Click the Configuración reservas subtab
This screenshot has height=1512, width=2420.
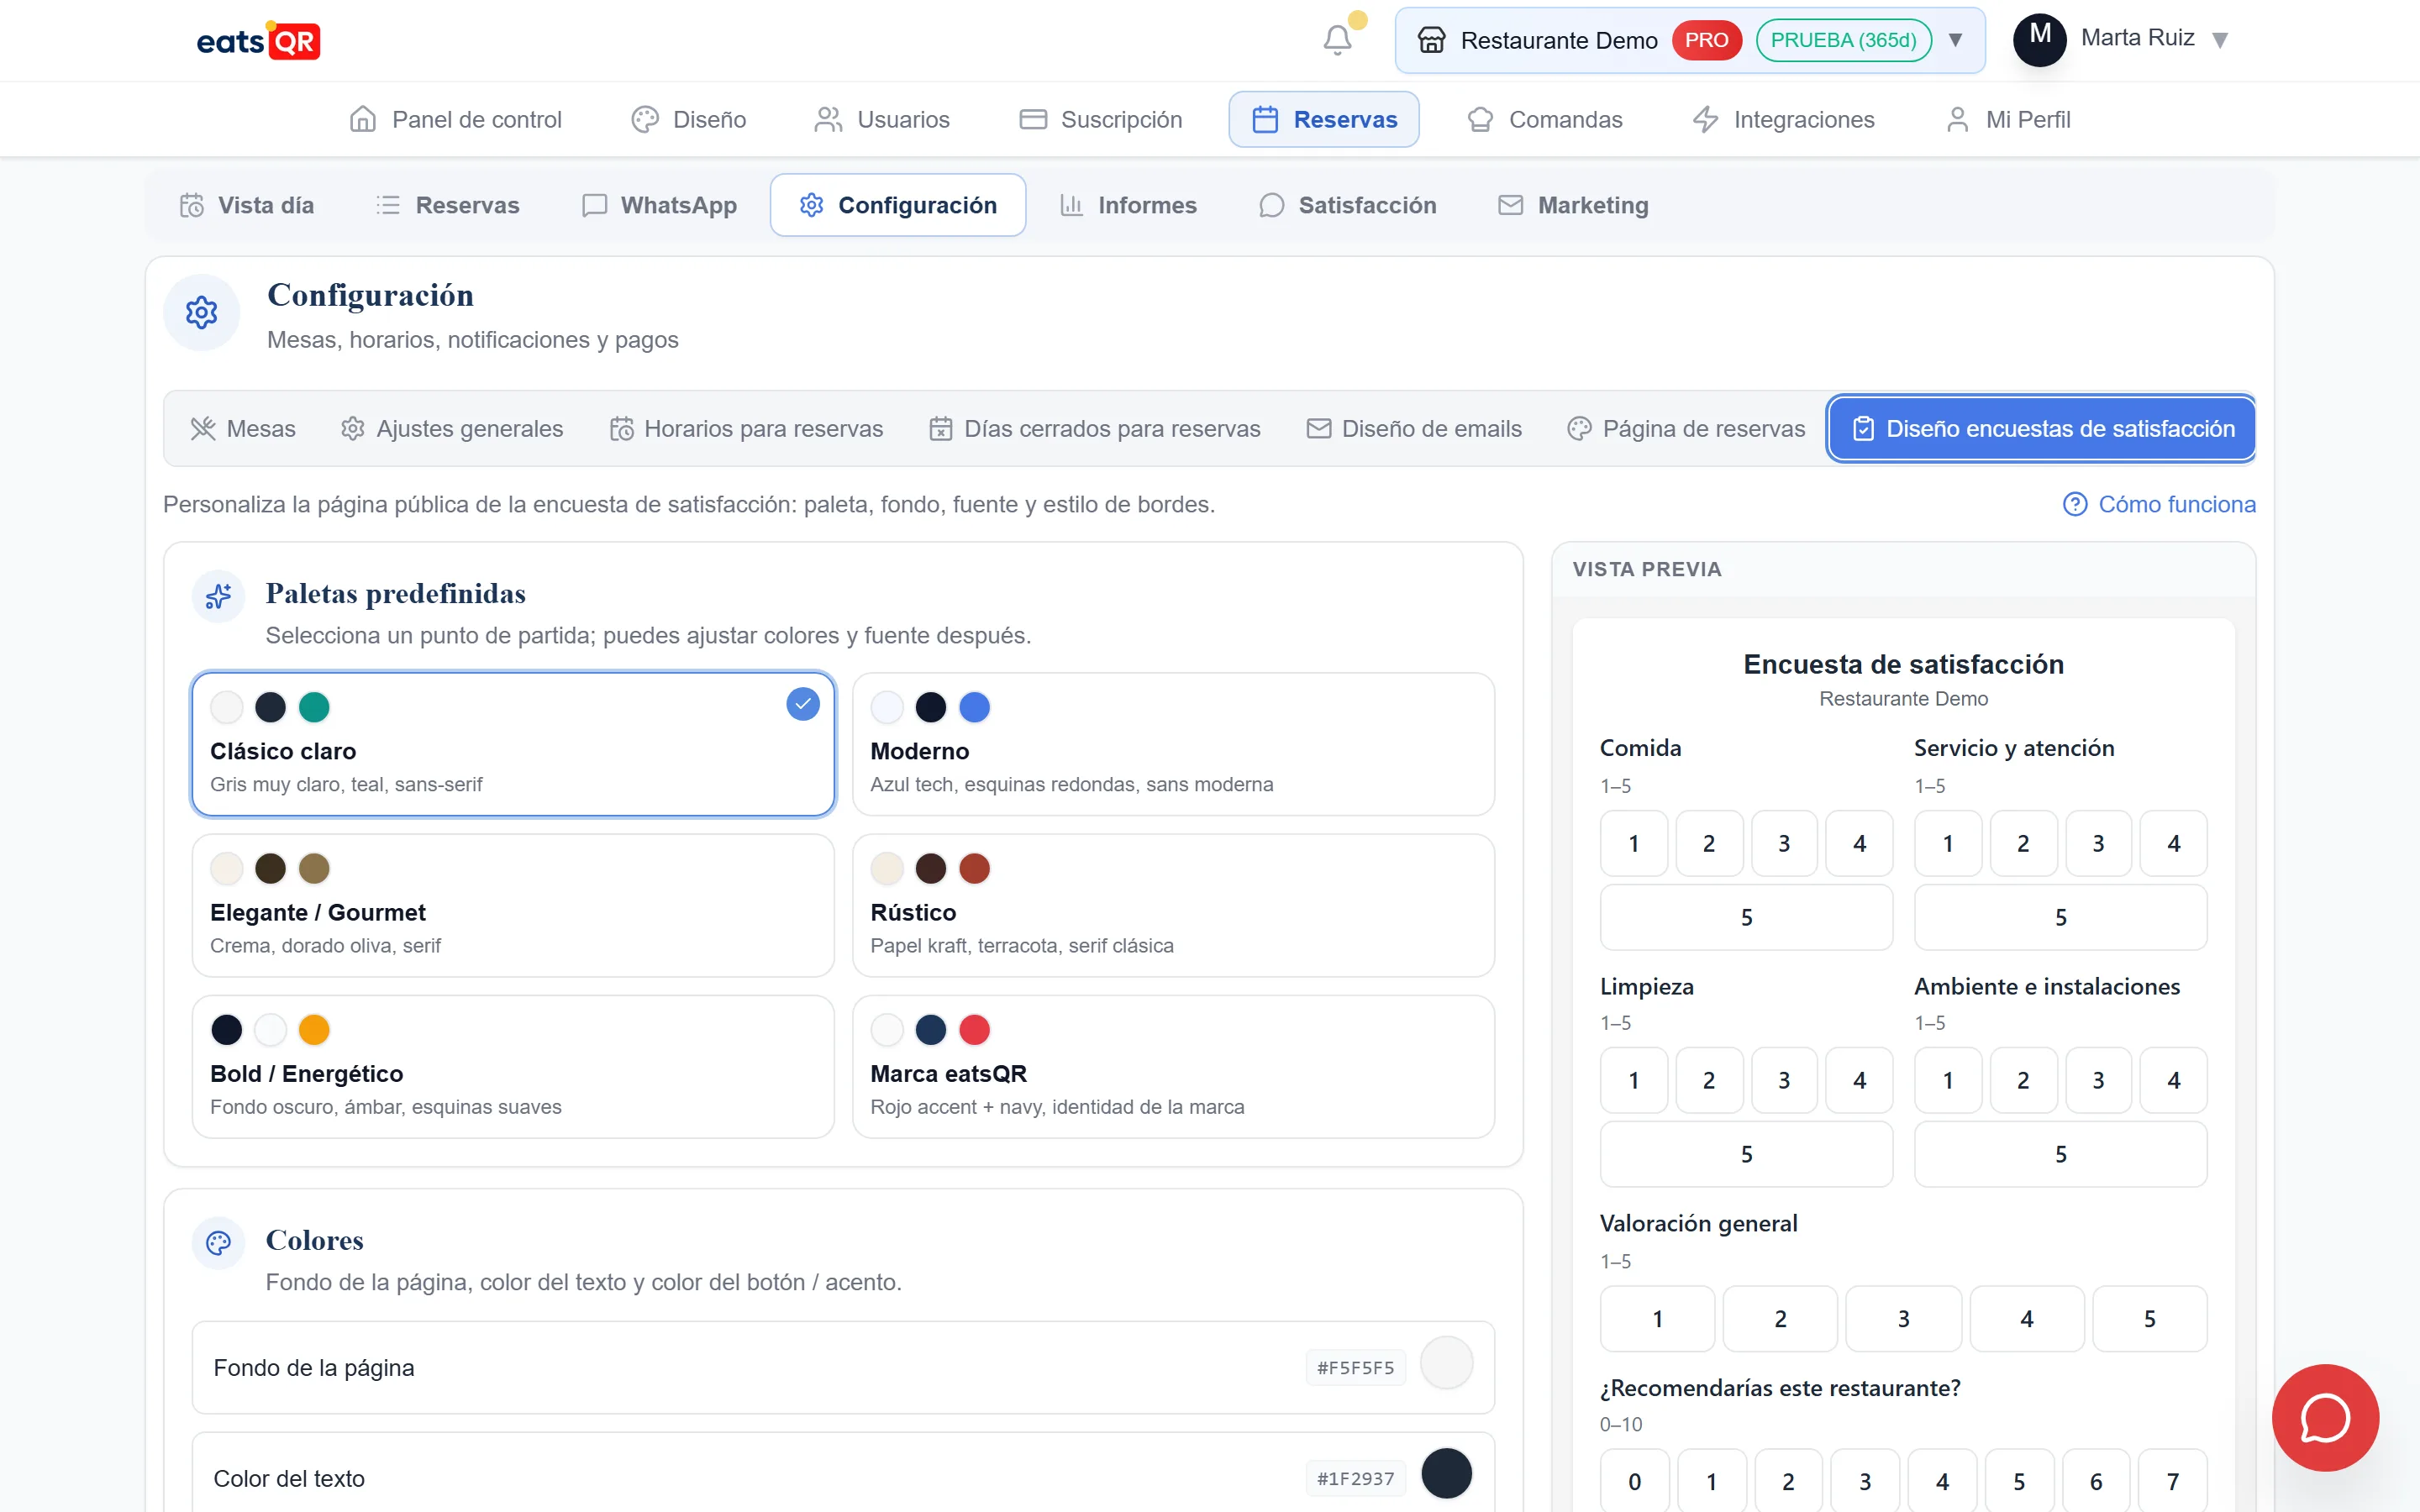[x=898, y=205]
